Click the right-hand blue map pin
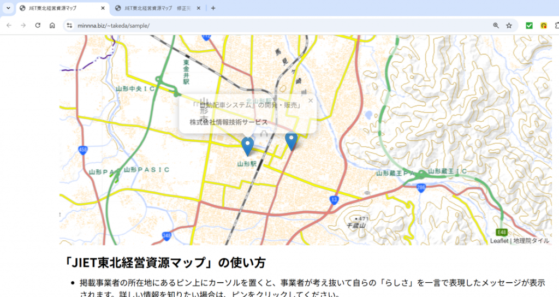The width and height of the screenshot is (559, 297). [292, 141]
